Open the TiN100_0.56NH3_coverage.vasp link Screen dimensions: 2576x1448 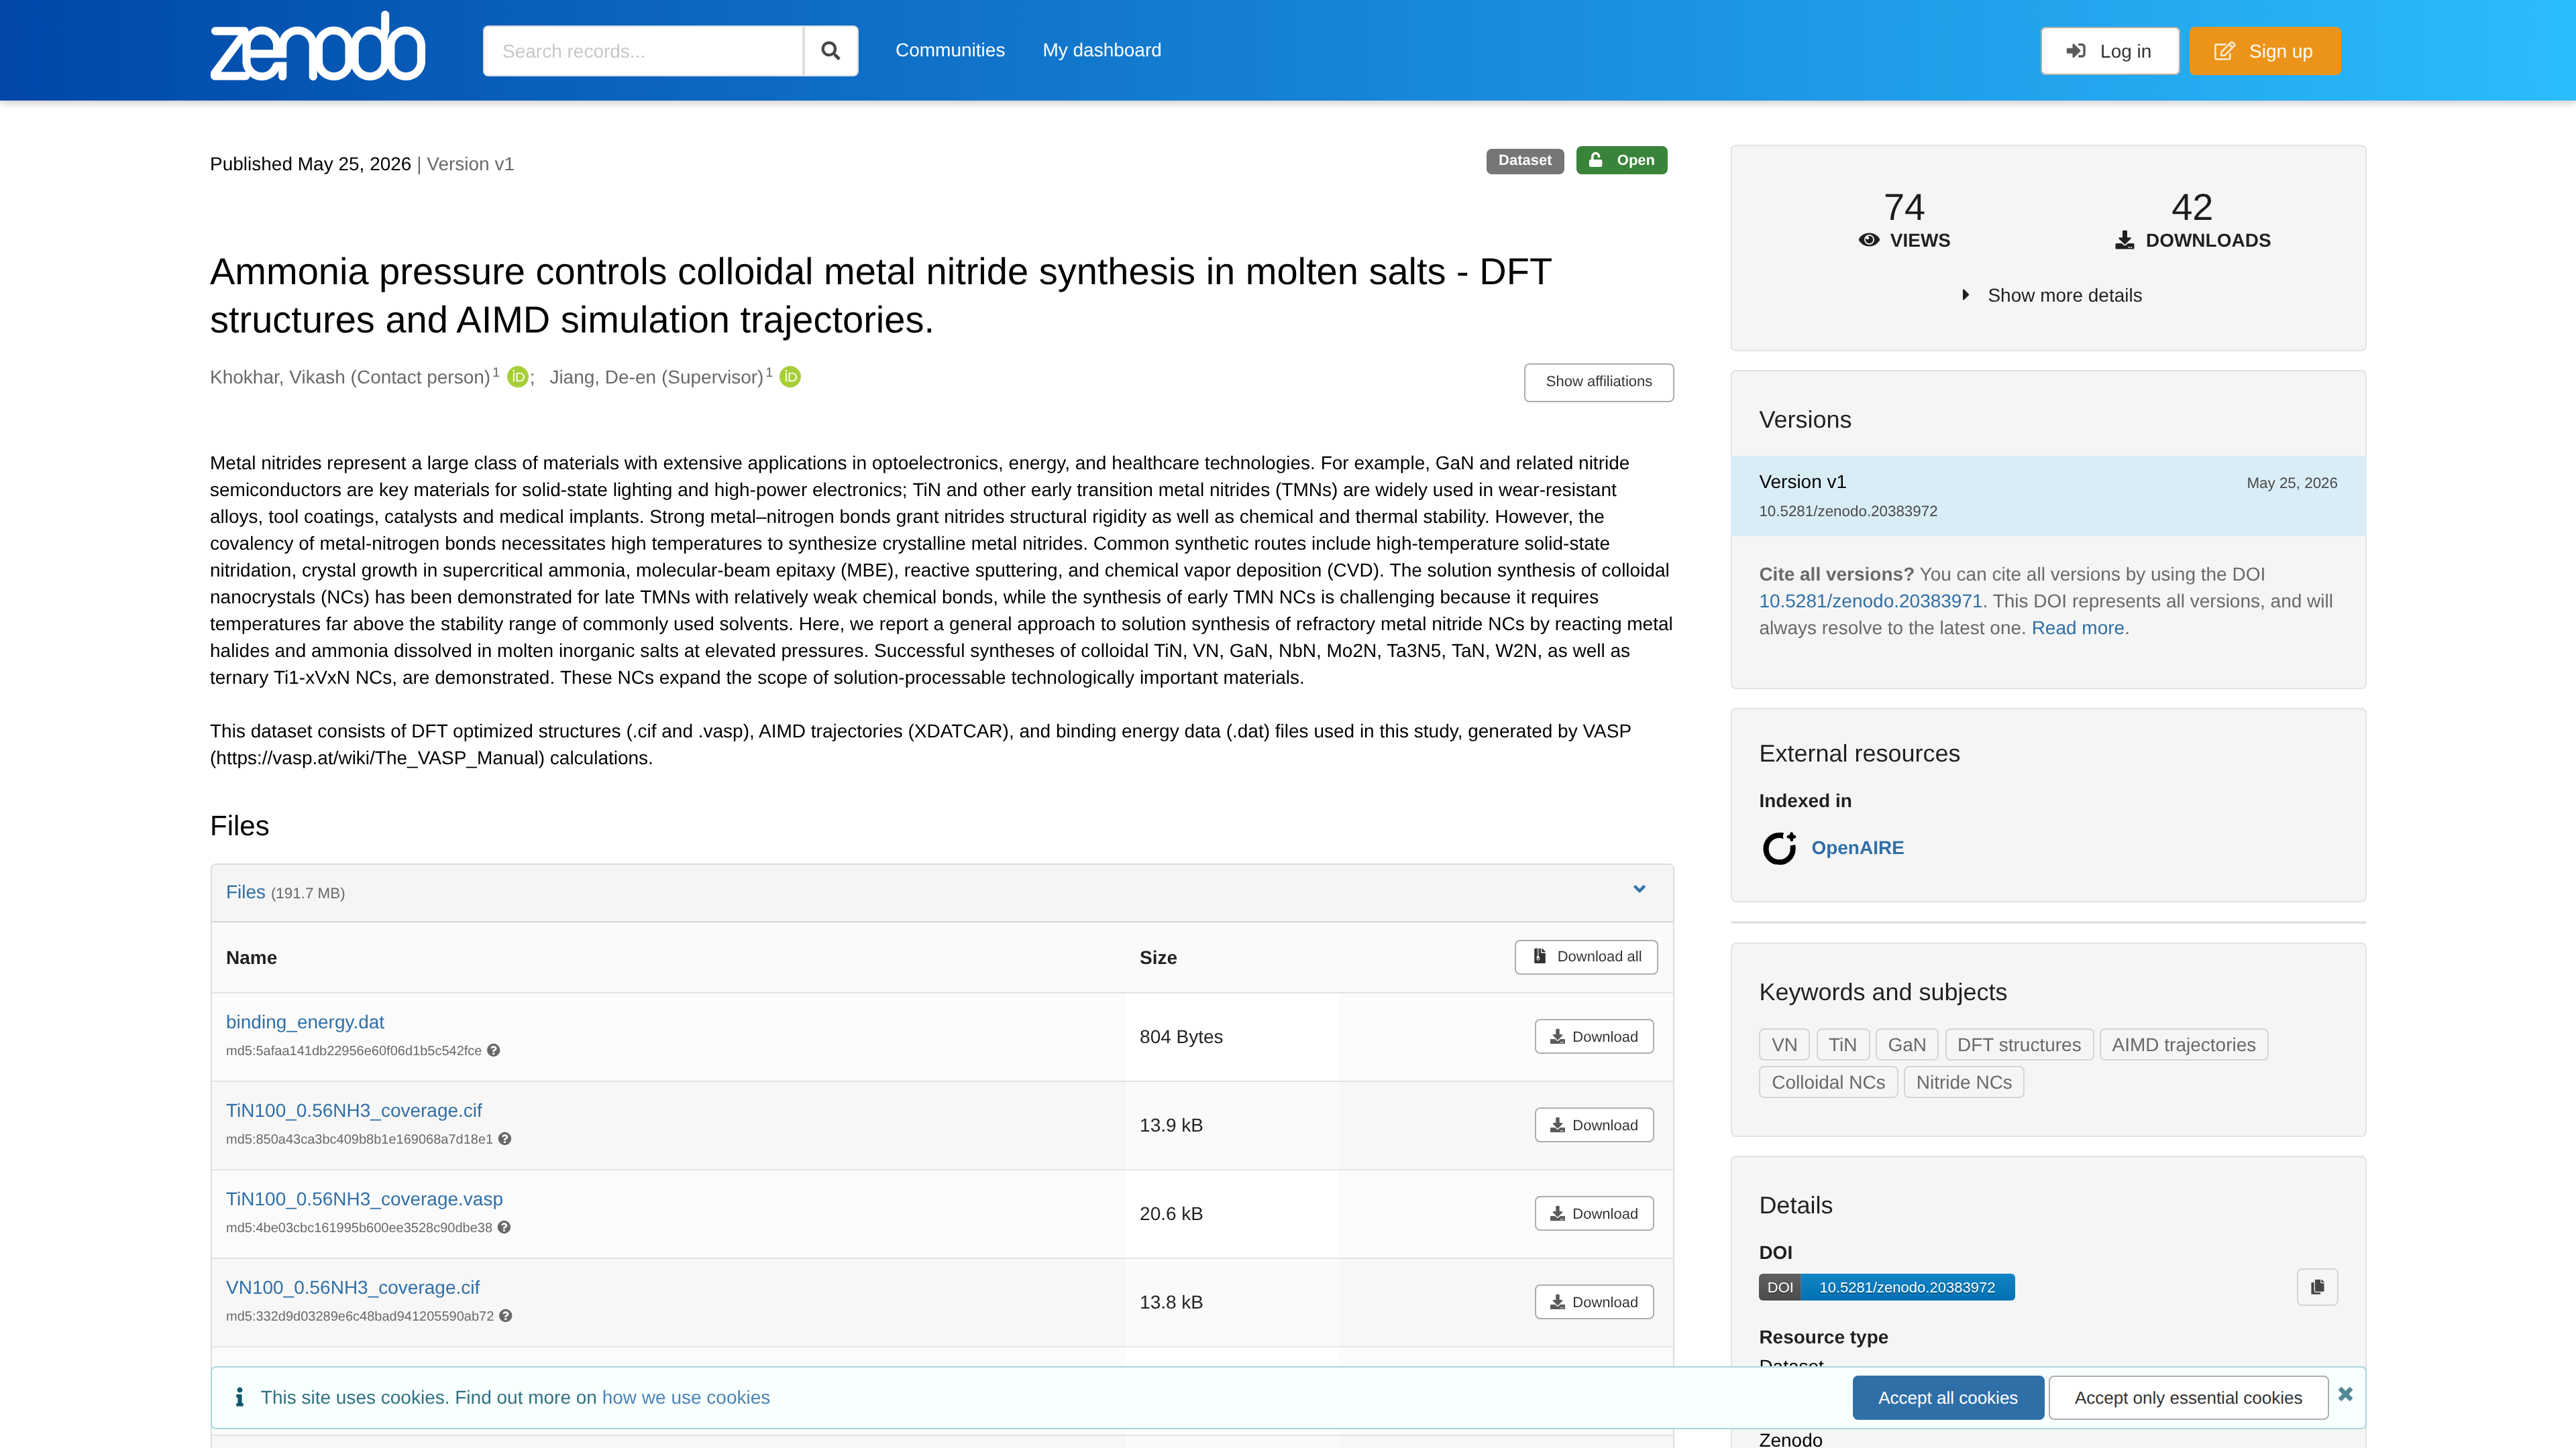pyautogui.click(x=364, y=1199)
